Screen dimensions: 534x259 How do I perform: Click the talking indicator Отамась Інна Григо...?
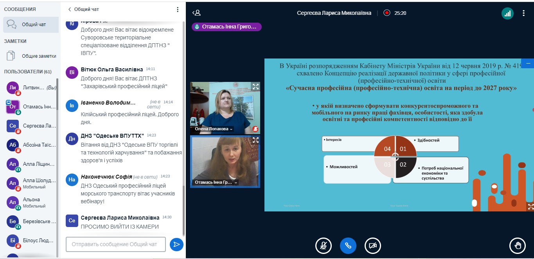pyautogui.click(x=227, y=27)
